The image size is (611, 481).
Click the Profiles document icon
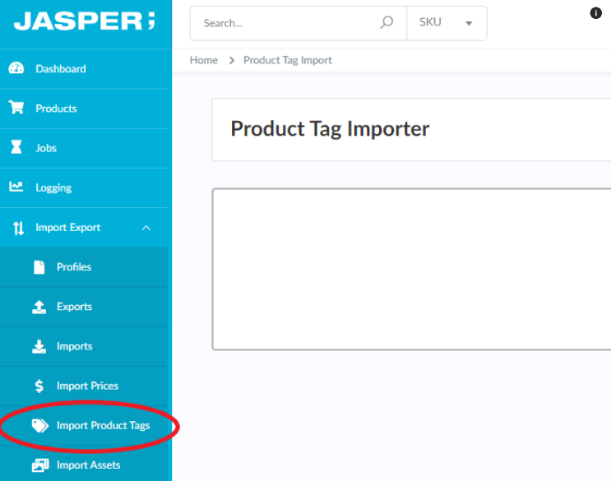(39, 267)
